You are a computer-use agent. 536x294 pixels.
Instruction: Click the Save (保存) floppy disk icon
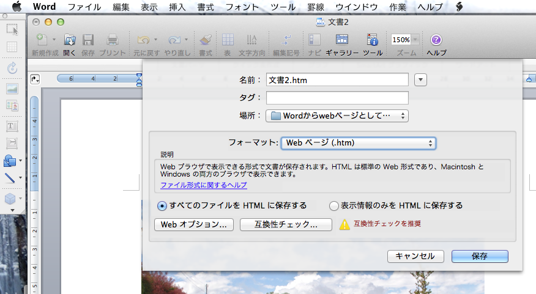(88, 40)
